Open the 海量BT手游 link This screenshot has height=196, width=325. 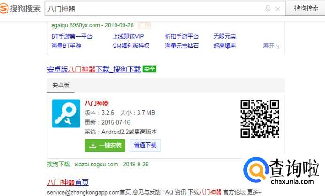click(x=66, y=46)
